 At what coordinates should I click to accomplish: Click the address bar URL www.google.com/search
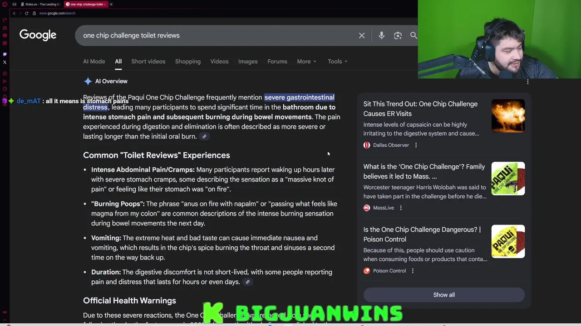pyautogui.click(x=57, y=13)
